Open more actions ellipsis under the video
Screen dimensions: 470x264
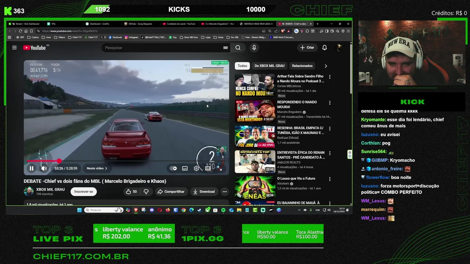coord(225,191)
